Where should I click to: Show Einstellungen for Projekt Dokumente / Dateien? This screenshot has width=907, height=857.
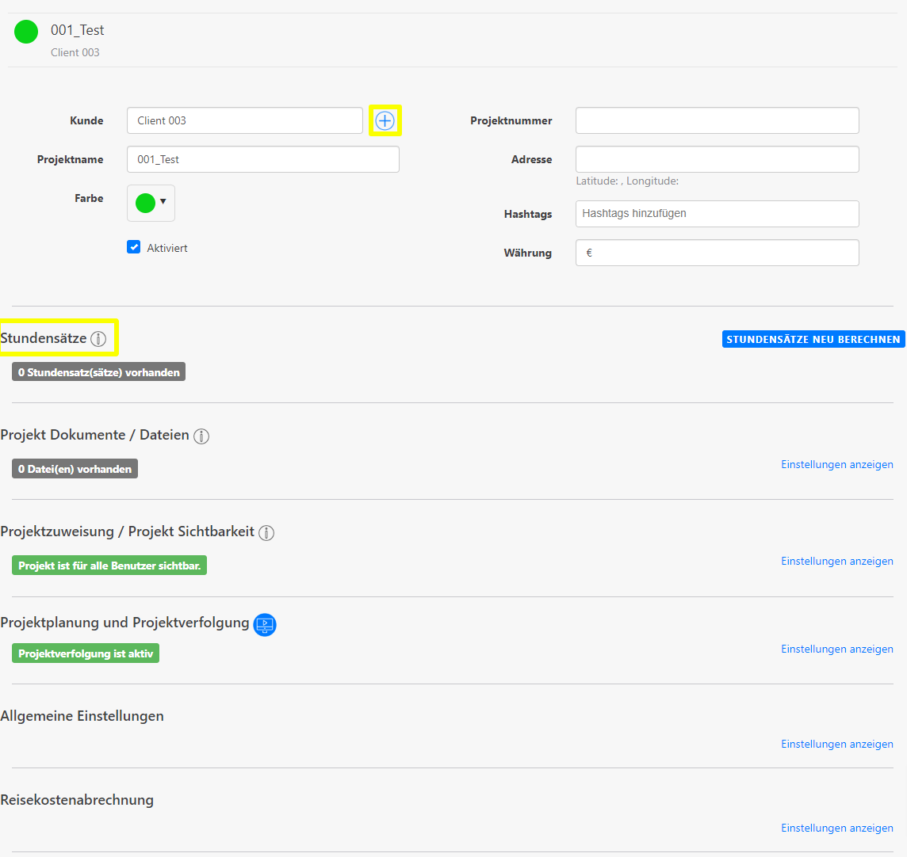(836, 464)
